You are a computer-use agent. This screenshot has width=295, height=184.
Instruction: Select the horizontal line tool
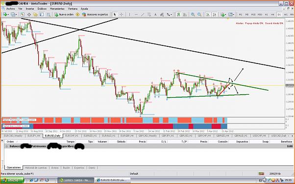coord(136,15)
